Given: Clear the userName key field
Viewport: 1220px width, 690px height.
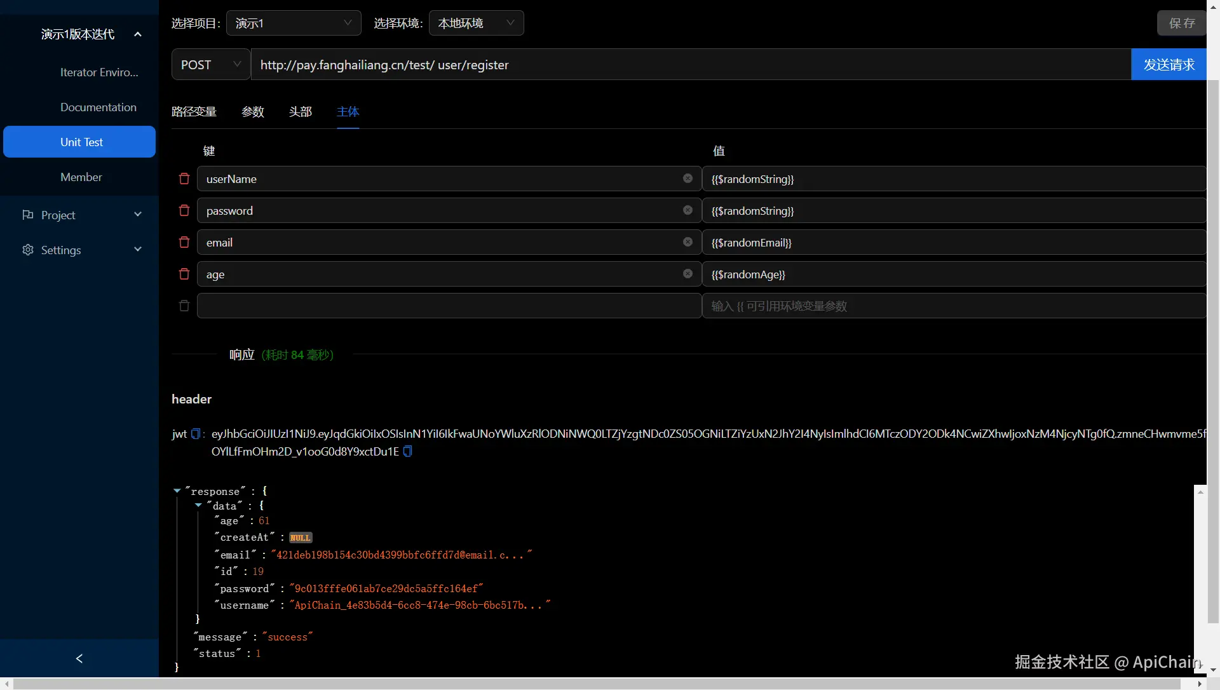Looking at the screenshot, I should (688, 179).
